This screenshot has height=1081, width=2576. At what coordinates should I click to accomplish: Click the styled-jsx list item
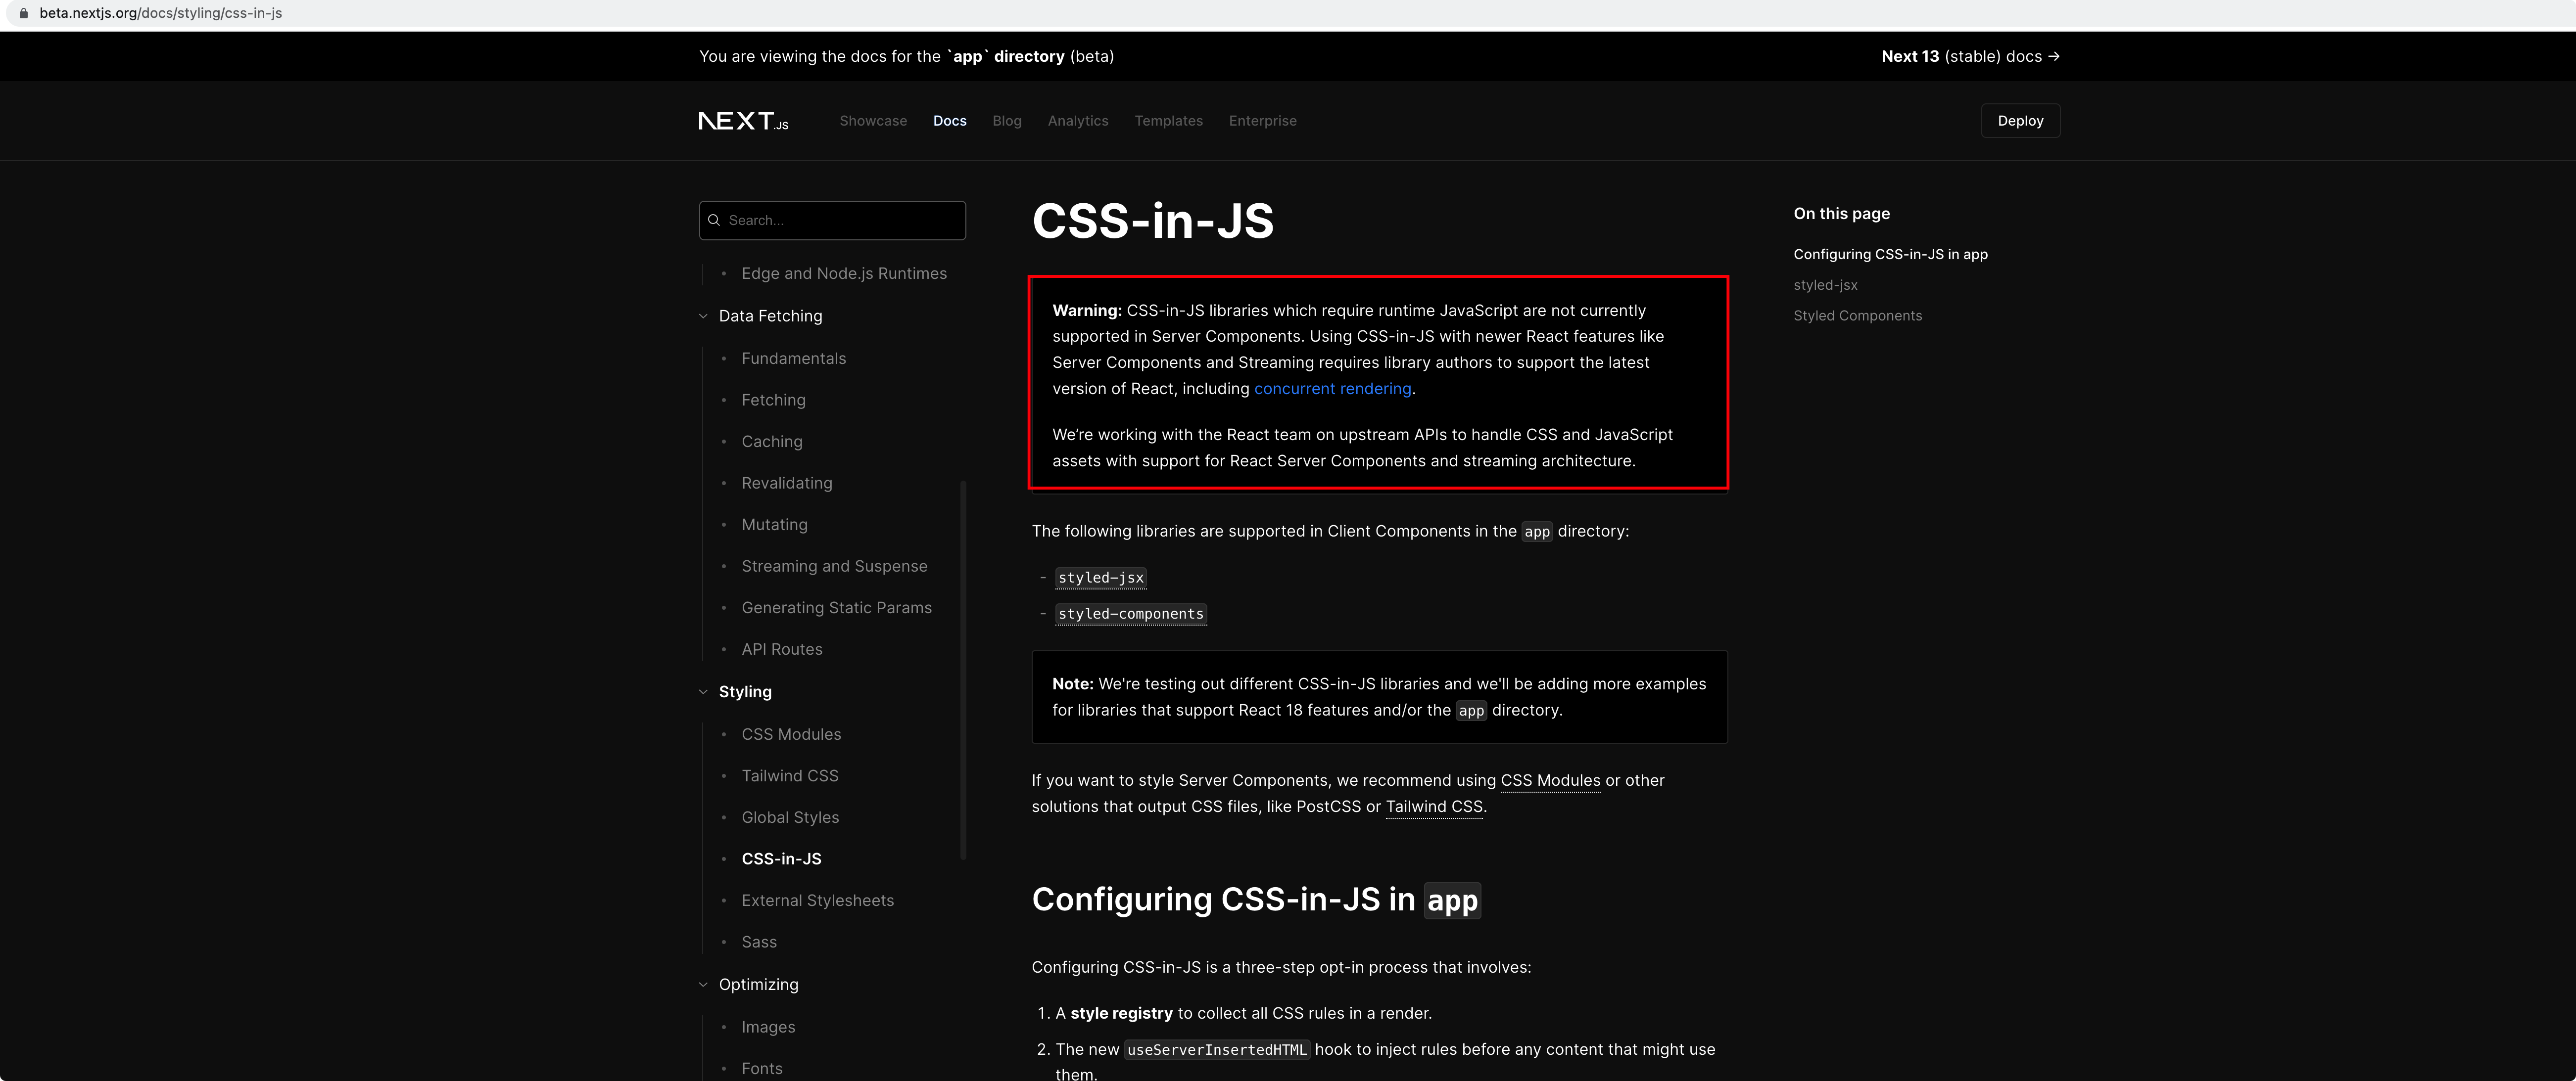click(x=1100, y=578)
